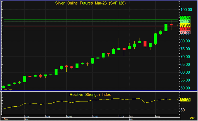Click the 1/12 date on time axis

(x=158, y=117)
